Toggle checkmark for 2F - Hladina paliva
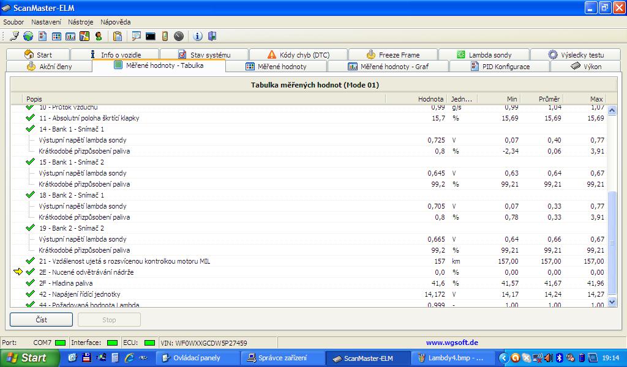This screenshot has width=627, height=367. tap(30, 283)
